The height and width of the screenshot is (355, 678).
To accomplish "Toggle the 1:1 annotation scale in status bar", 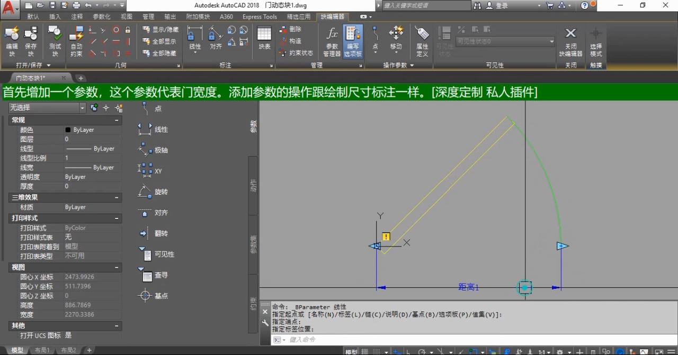I will click(545, 351).
